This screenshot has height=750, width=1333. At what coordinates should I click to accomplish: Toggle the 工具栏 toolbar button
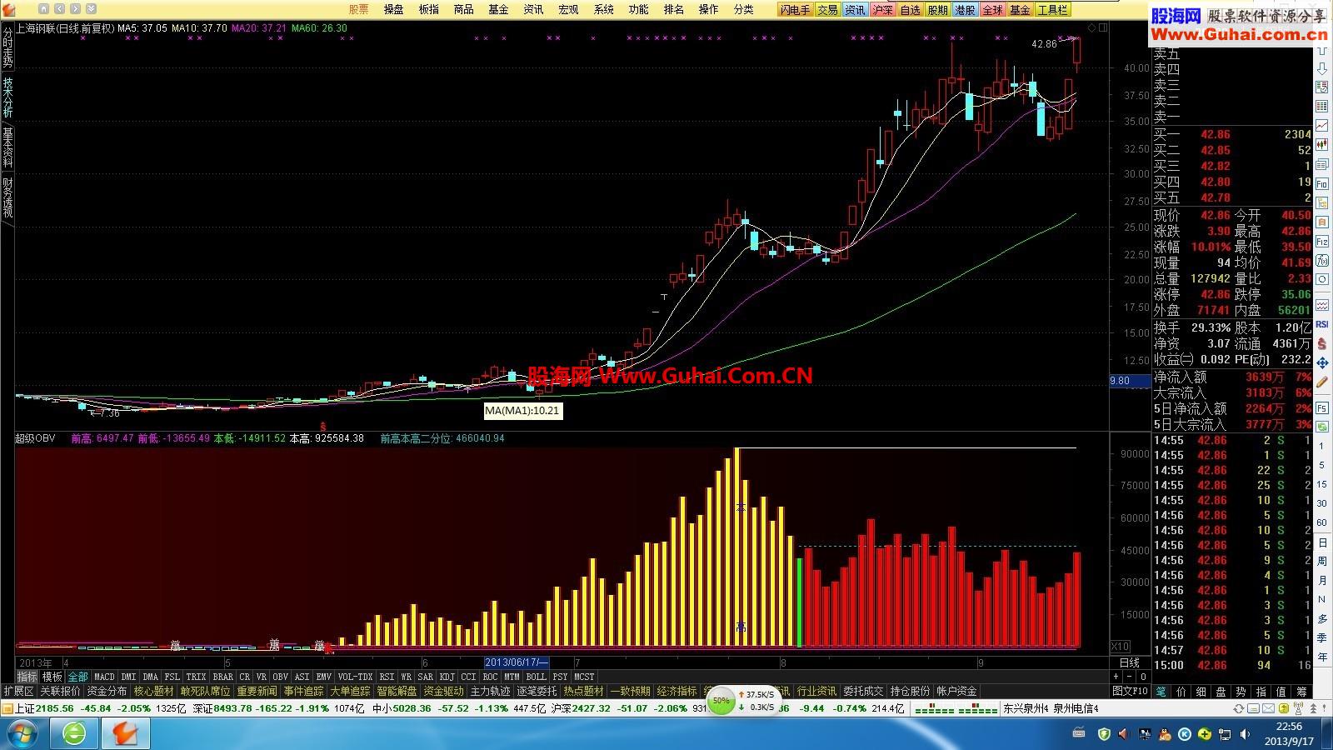(x=1052, y=10)
